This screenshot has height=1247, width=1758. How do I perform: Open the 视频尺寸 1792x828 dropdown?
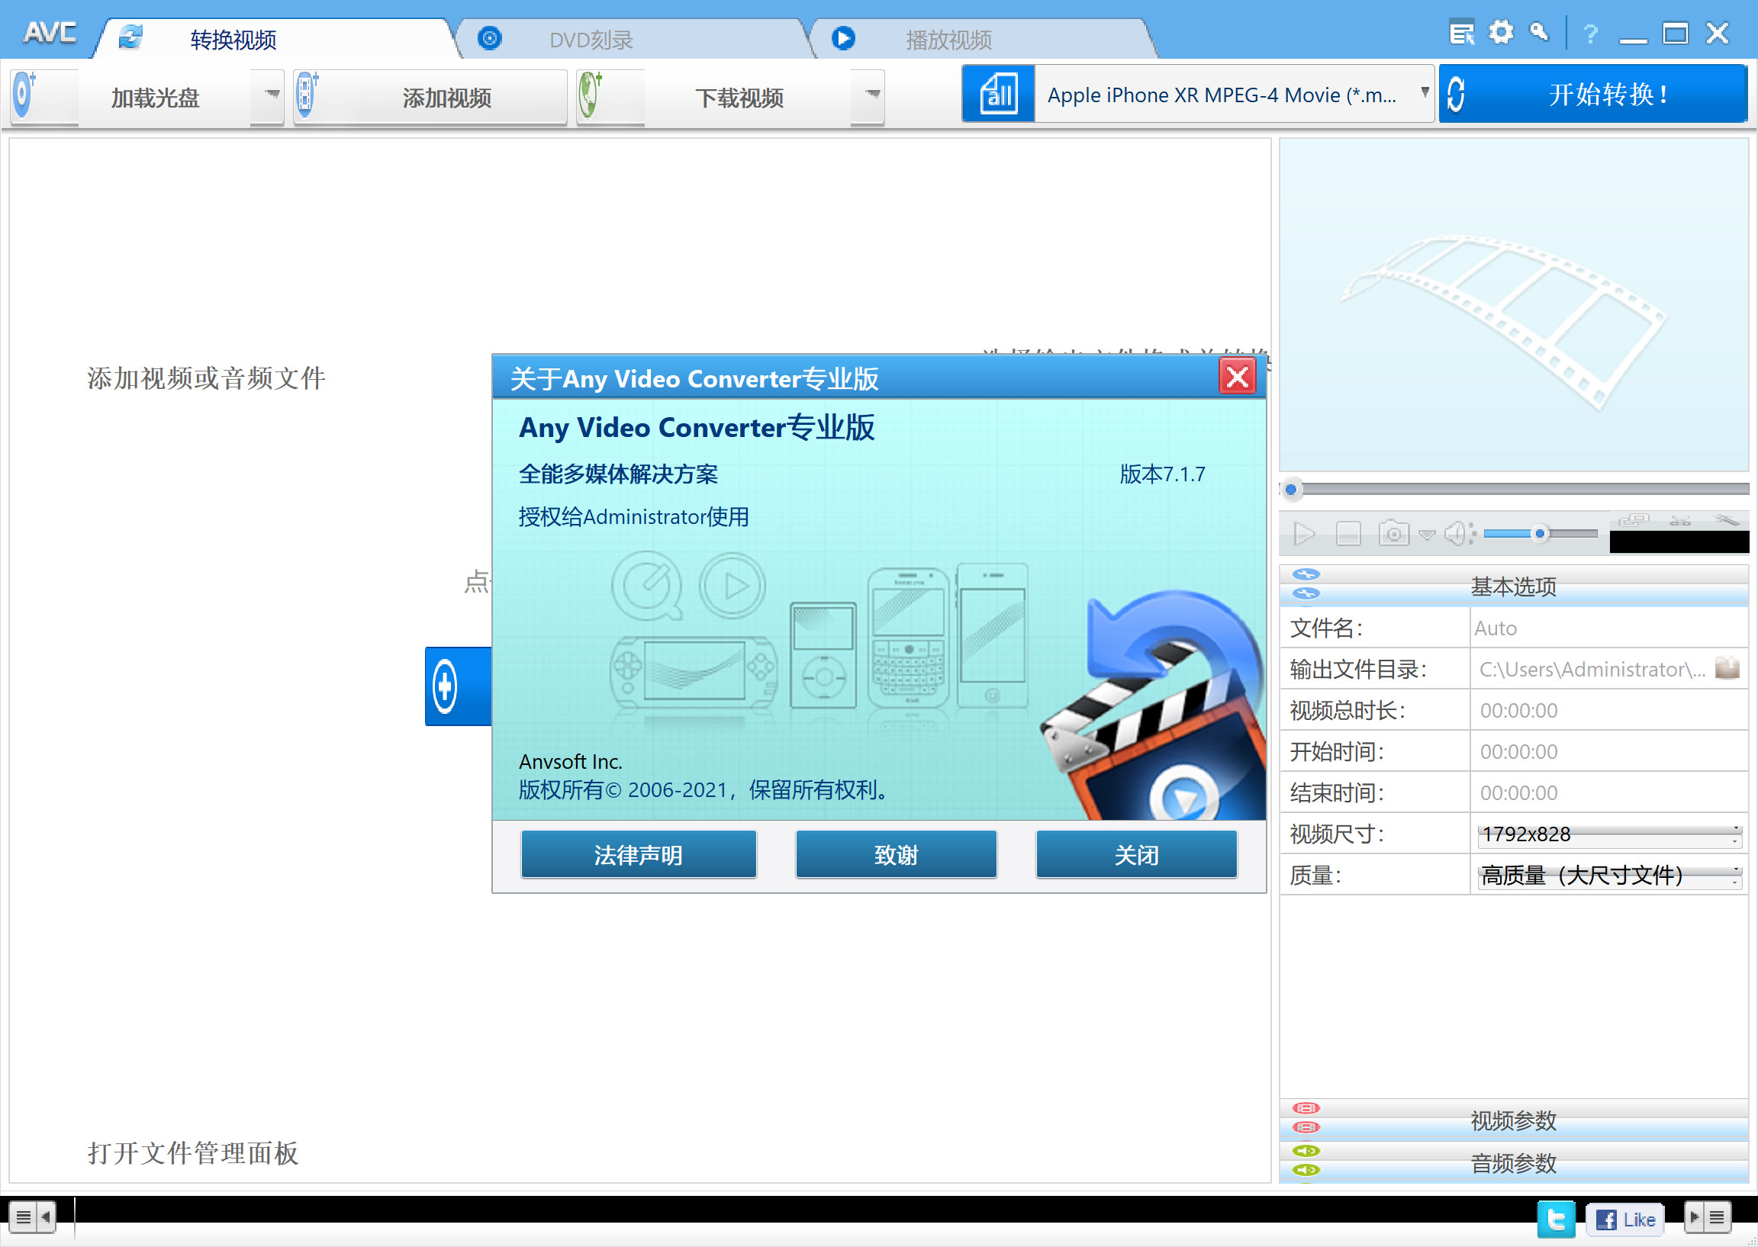[1608, 834]
